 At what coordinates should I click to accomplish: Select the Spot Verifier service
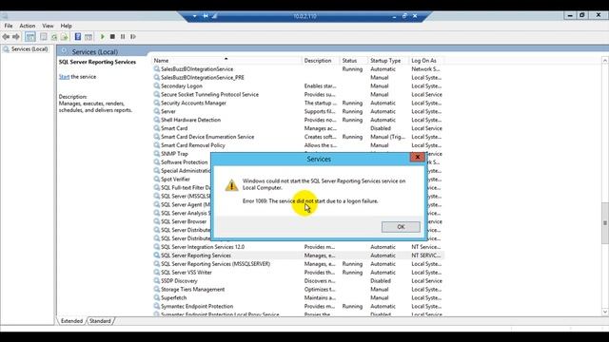pos(175,180)
